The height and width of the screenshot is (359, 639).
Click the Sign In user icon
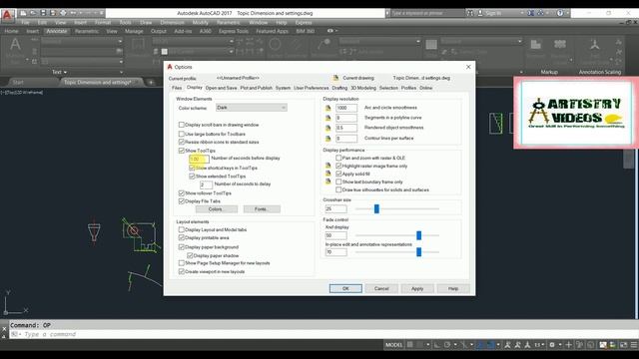click(480, 13)
